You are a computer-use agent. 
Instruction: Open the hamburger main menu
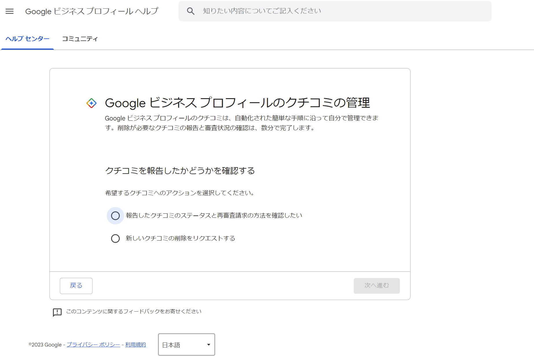tap(10, 11)
